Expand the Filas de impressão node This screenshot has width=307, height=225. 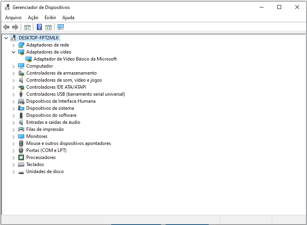13,130
